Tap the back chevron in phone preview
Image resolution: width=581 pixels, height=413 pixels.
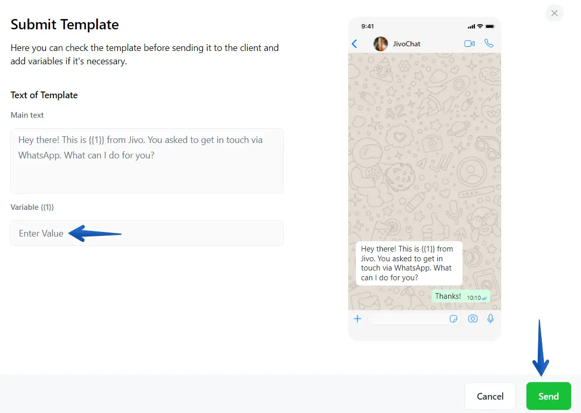pos(354,44)
